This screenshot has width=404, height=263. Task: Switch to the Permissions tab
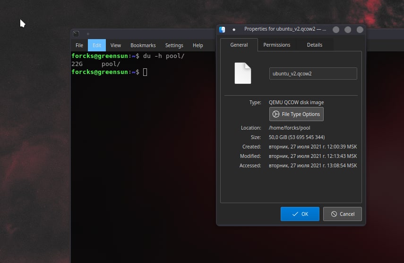277,45
